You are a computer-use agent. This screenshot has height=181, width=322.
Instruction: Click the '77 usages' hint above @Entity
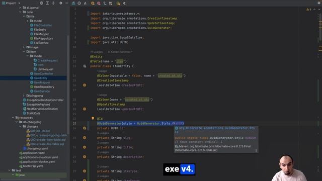tap(97, 52)
